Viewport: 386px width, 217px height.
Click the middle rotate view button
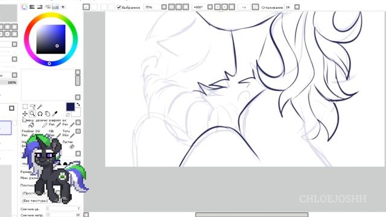click(x=224, y=7)
